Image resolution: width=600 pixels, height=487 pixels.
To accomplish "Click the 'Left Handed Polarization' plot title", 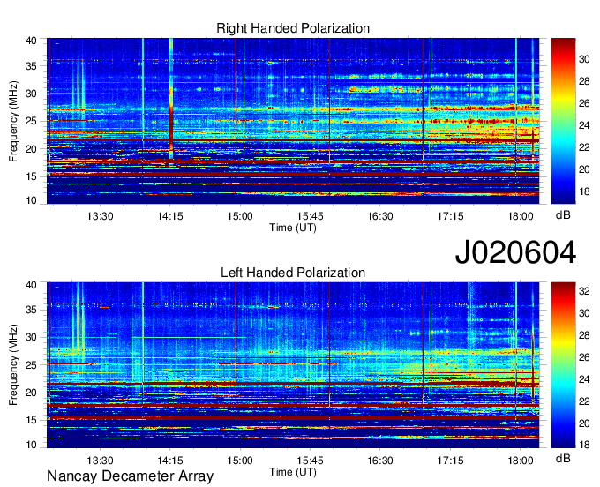I will (x=293, y=273).
